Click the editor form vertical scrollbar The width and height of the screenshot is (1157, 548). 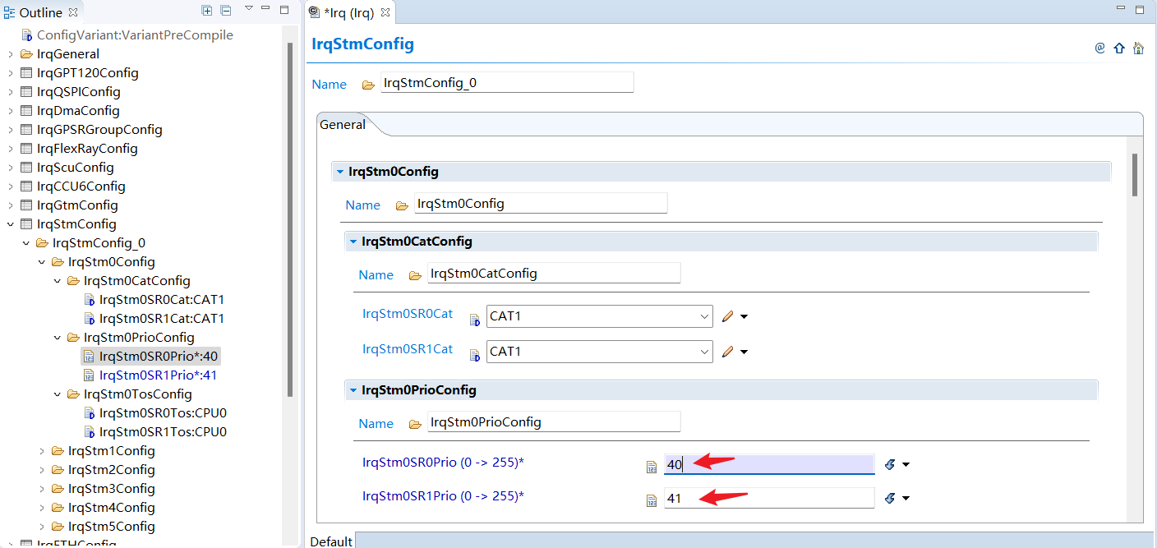tap(1135, 174)
